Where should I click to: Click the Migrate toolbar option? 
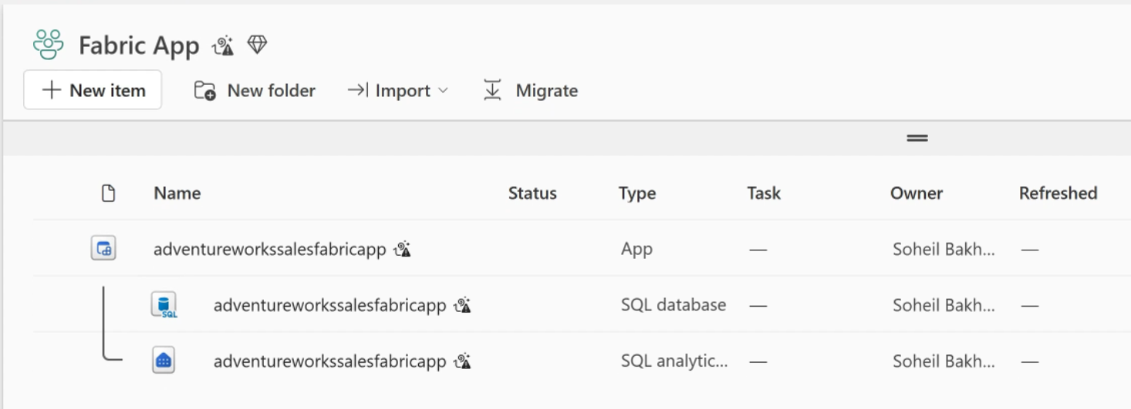click(530, 90)
